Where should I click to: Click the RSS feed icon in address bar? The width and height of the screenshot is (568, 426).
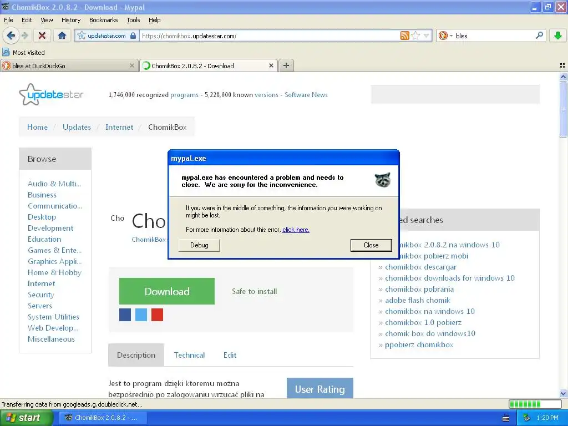click(404, 35)
